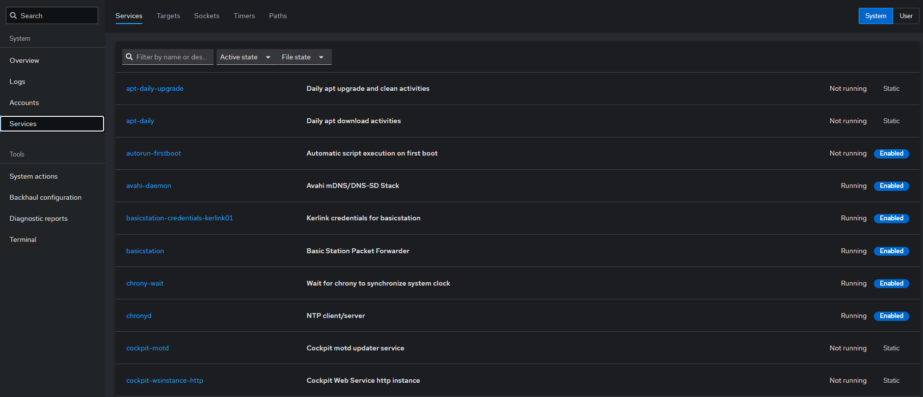Open Overview in the sidebar

click(x=53, y=60)
